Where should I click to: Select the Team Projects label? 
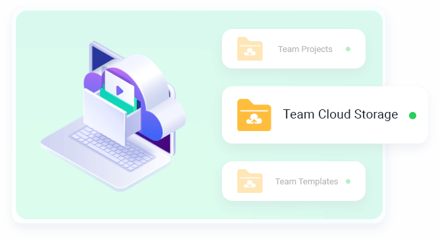tap(305, 49)
